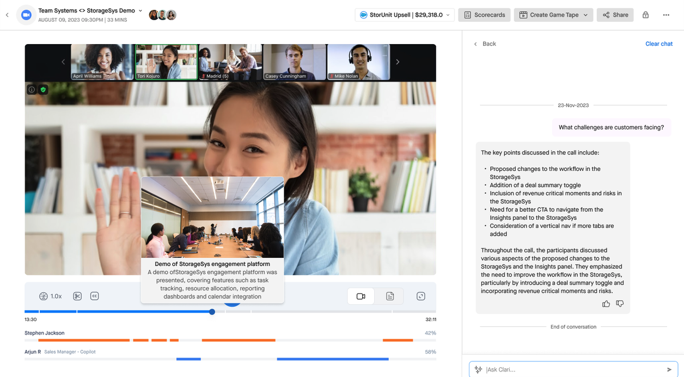Thumbs down the Copilot answer
Viewport: 684px width, 377px height.
click(620, 304)
